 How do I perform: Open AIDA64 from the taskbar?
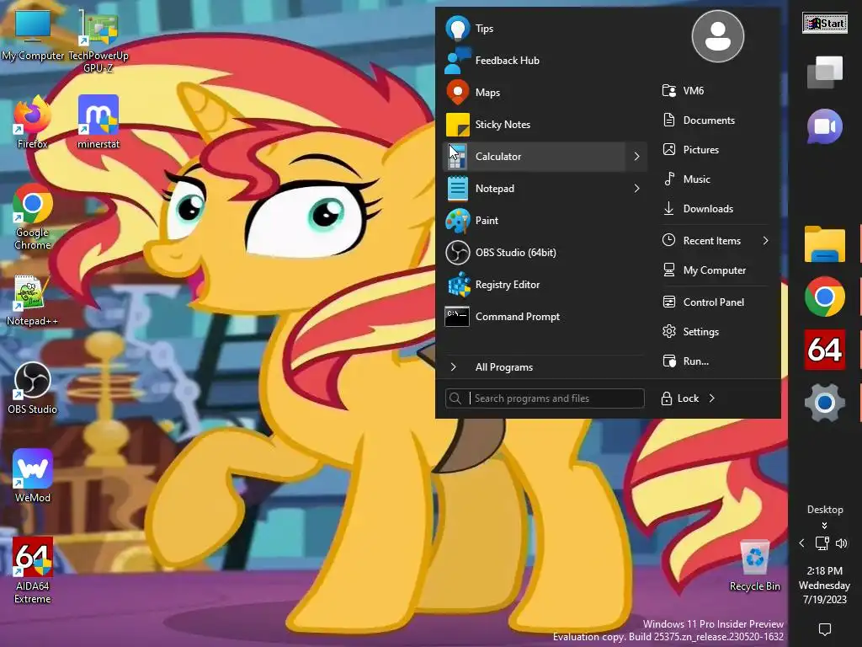point(825,350)
